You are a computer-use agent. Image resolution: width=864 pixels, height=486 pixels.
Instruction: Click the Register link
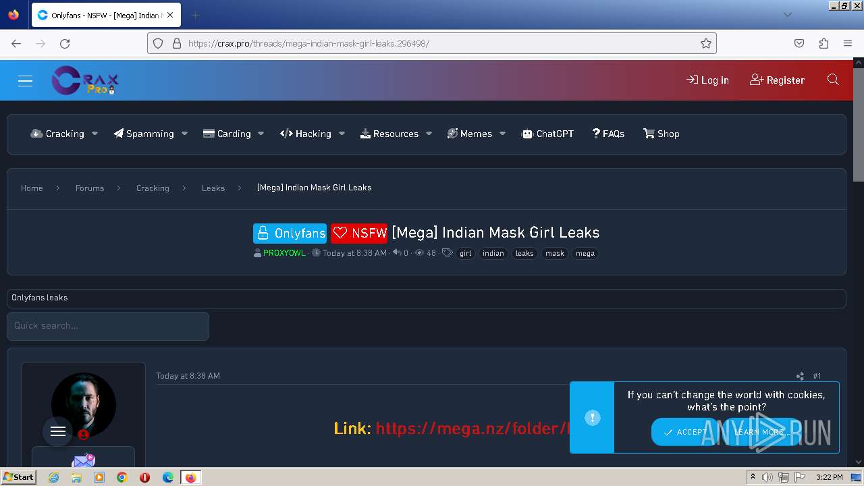[x=777, y=80]
